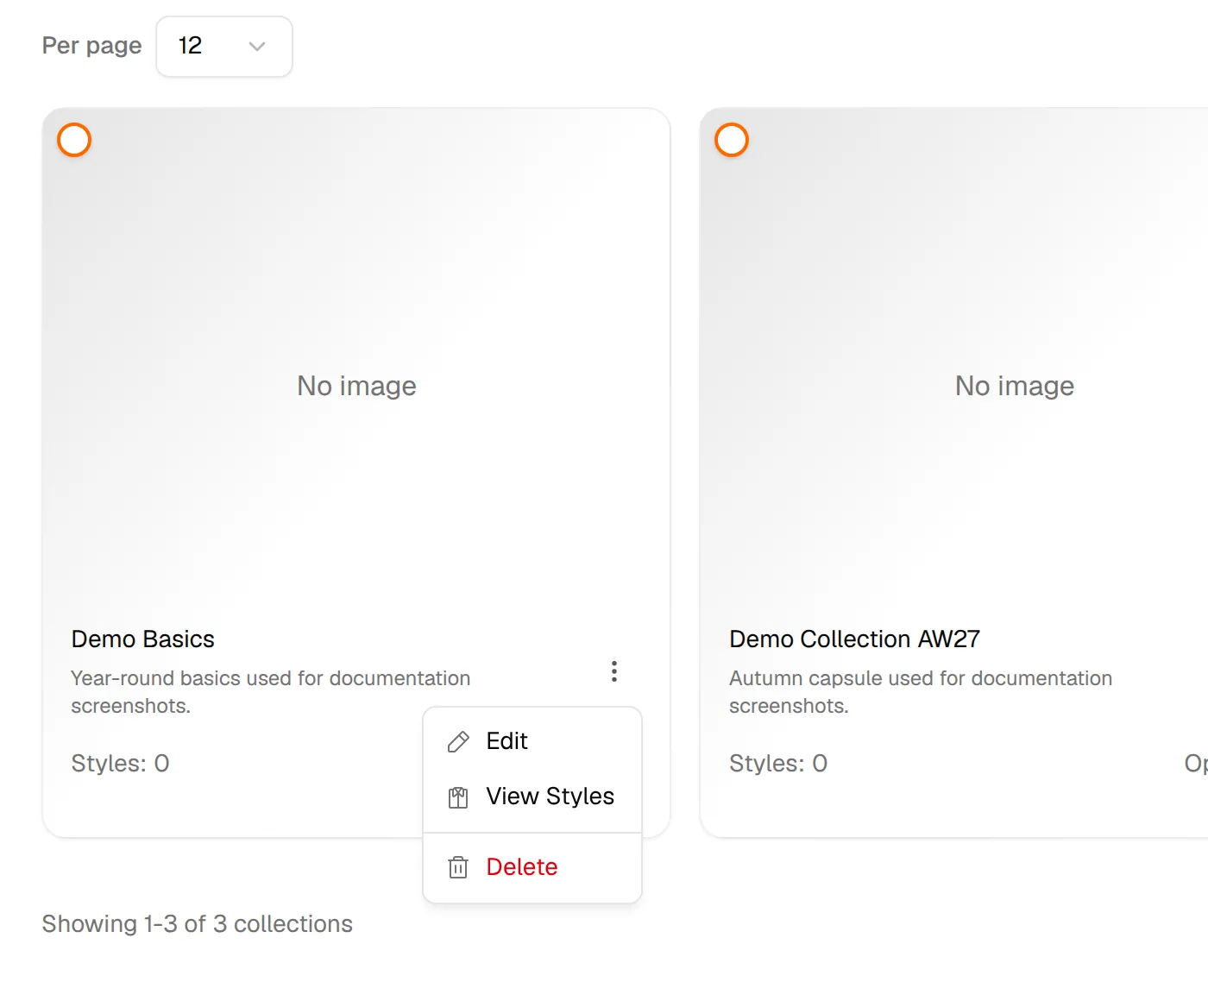Choose Edit from the context menu
The image size is (1208, 1001).
(532, 741)
